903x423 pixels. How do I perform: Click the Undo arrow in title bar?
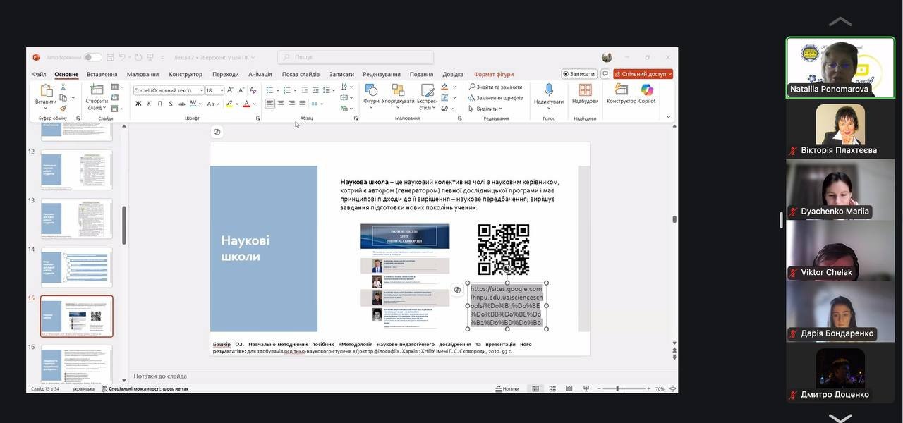pyautogui.click(x=122, y=57)
